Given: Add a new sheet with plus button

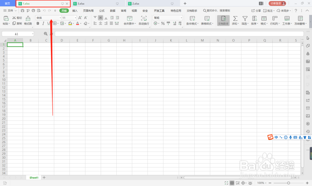Looking at the screenshot, I should click(x=44, y=178).
